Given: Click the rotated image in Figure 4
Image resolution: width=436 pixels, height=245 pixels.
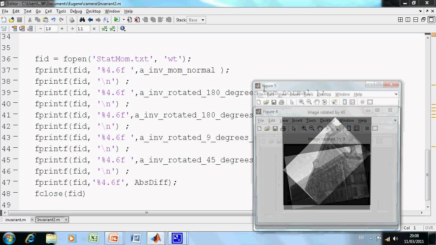Looking at the screenshot, I should (327, 175).
